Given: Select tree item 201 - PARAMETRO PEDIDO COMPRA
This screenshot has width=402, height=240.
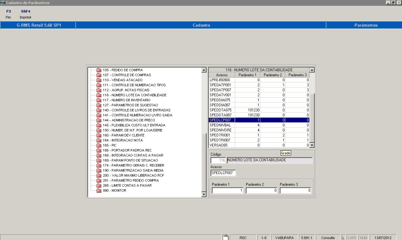Looking at the screenshot, I should pyautogui.click(x=131, y=181).
